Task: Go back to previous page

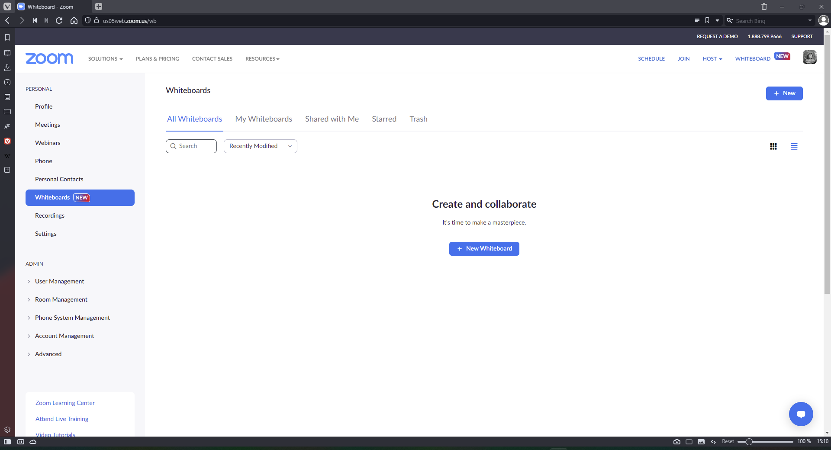Action: (7, 20)
